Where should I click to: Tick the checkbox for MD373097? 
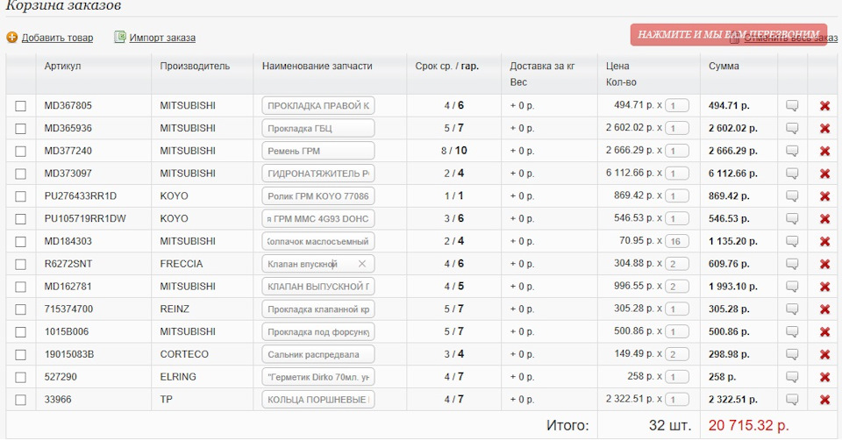click(20, 174)
